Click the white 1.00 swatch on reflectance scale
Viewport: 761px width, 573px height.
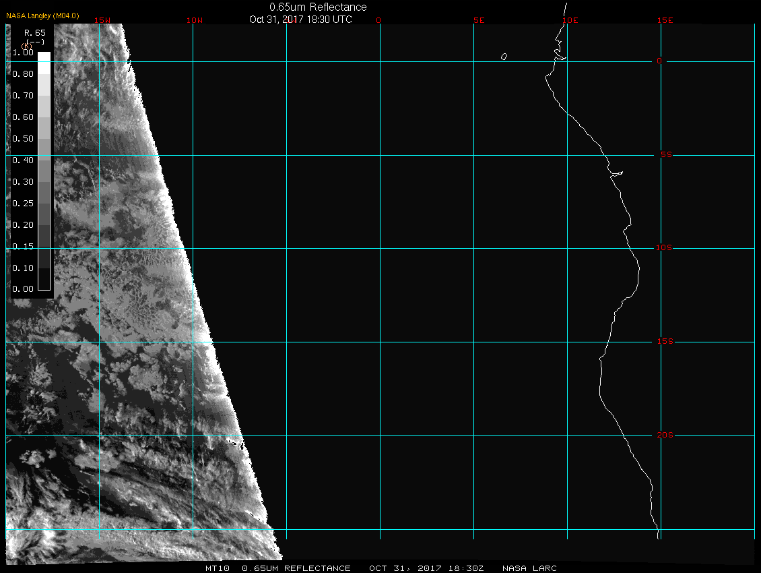[x=43, y=57]
